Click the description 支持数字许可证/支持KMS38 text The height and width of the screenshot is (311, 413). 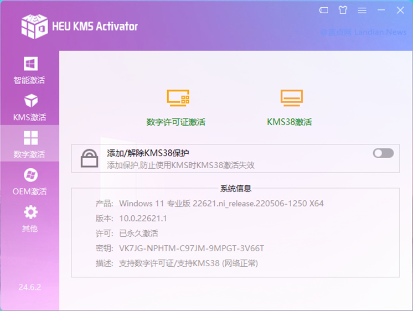188,263
